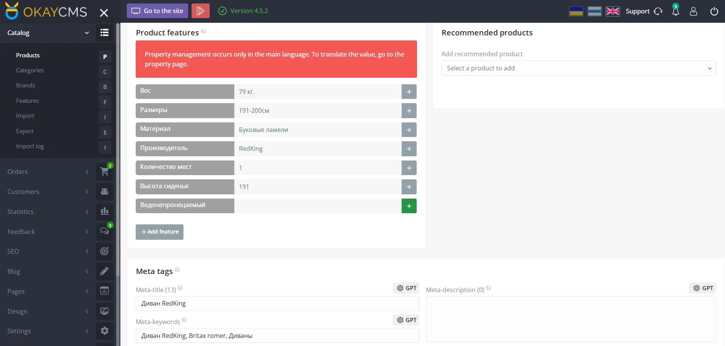
Task: Open the Customers people icon
Action: (x=104, y=192)
